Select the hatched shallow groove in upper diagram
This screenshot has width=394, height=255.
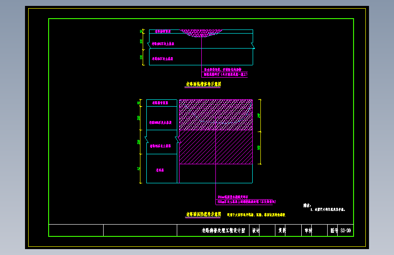point(201,33)
